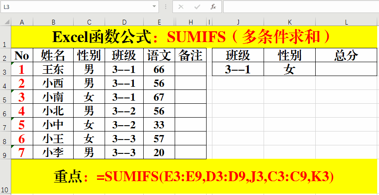Click the name cell '小中'
379x195 pixels.
[53, 125]
